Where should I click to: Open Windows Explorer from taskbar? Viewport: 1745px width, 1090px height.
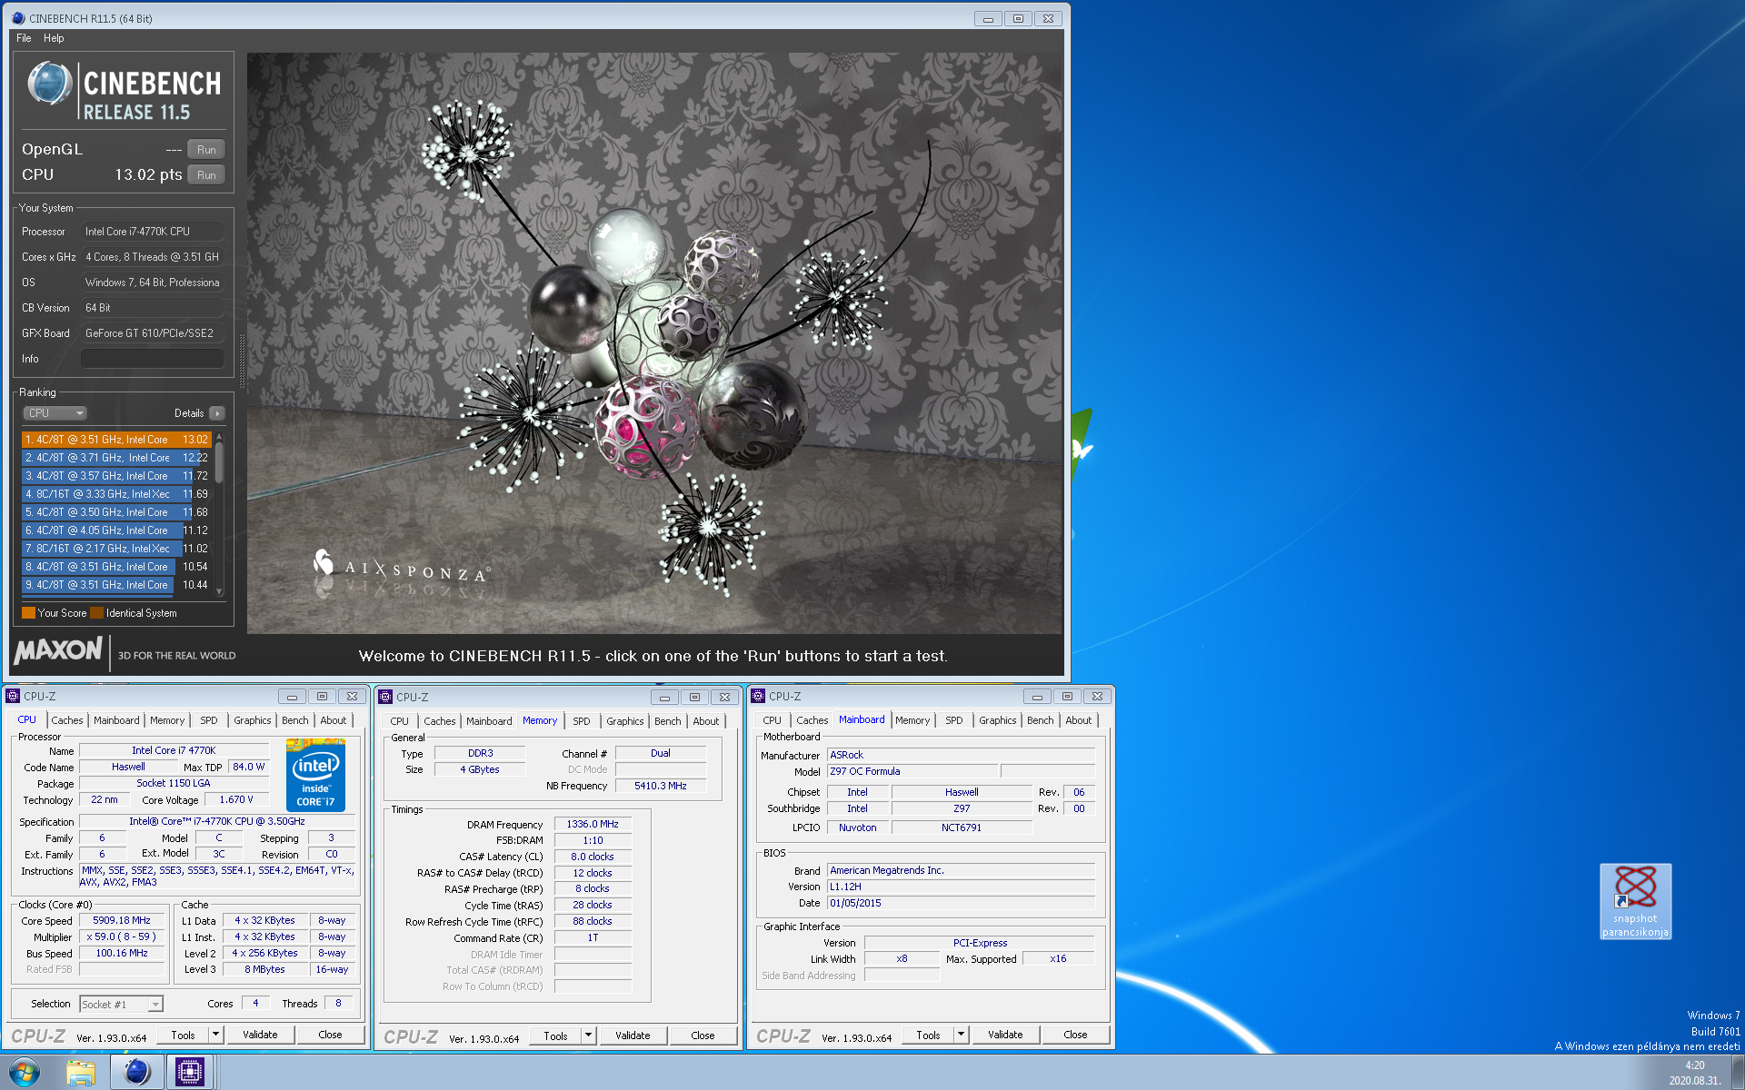(x=81, y=1073)
